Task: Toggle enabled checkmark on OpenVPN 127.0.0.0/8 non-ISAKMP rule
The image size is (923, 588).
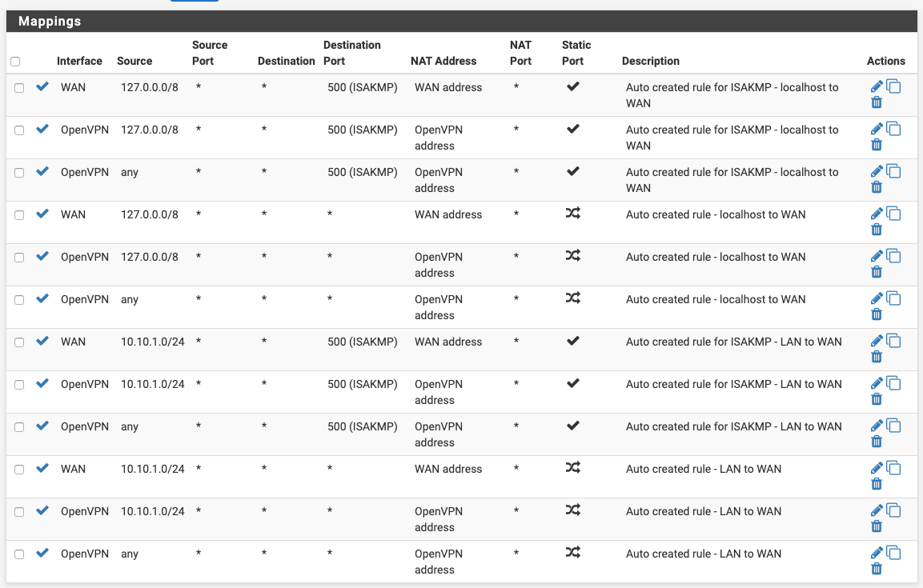Action: tap(42, 256)
